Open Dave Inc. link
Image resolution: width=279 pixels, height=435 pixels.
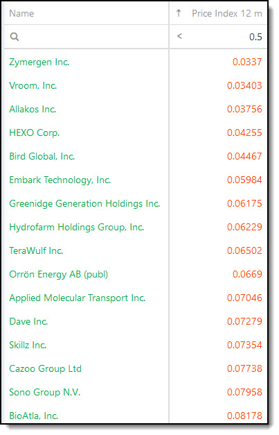[x=28, y=321]
